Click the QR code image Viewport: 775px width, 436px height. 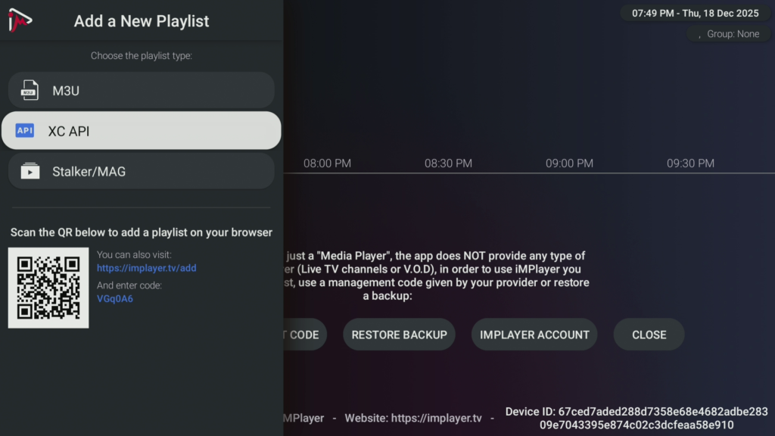pos(48,288)
